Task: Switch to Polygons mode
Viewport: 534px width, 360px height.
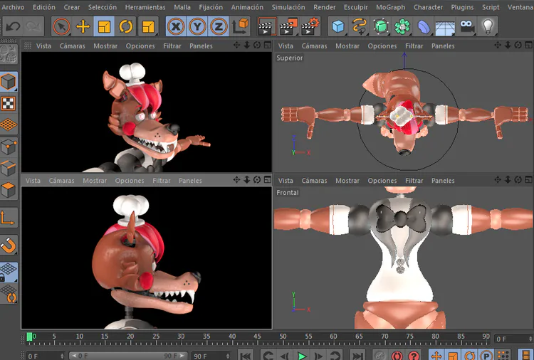Action: (x=8, y=190)
